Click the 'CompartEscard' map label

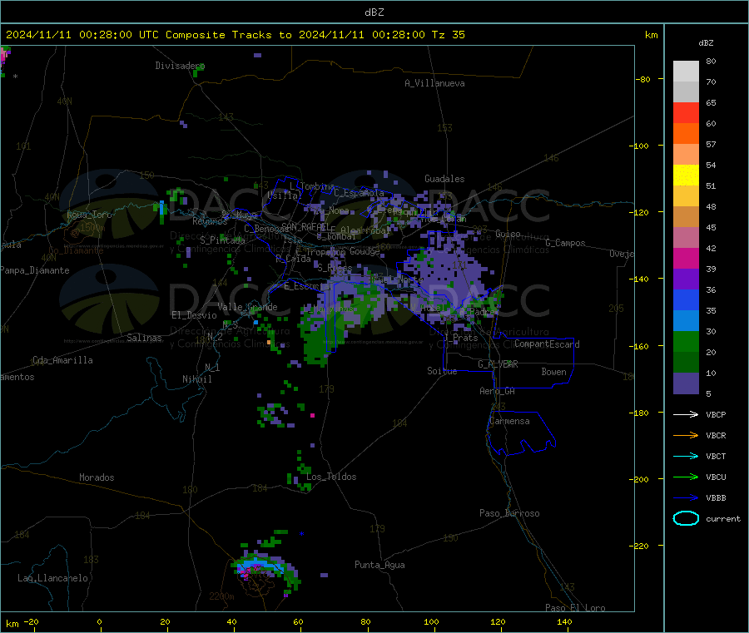(547, 344)
